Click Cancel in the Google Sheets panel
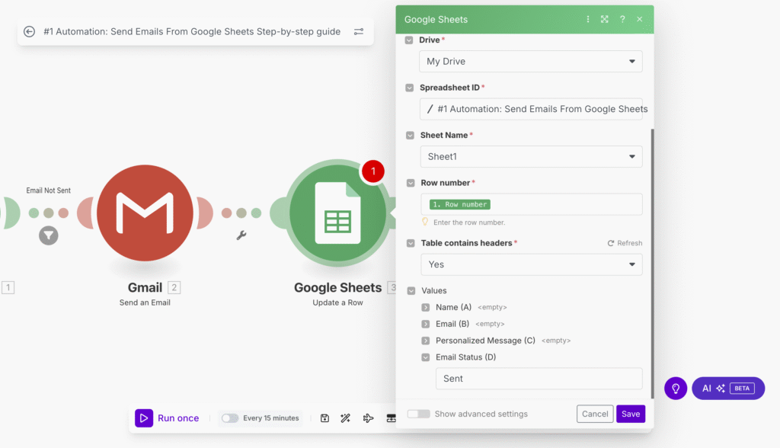 [x=595, y=414]
